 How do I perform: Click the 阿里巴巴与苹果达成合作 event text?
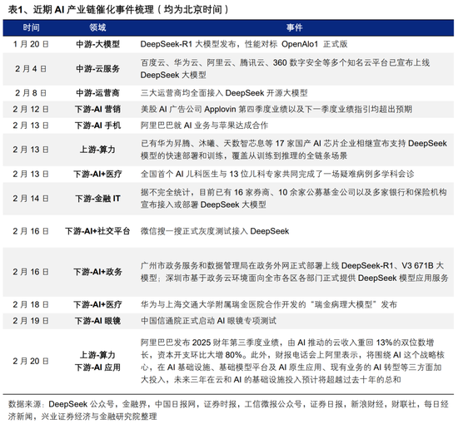coord(204,126)
